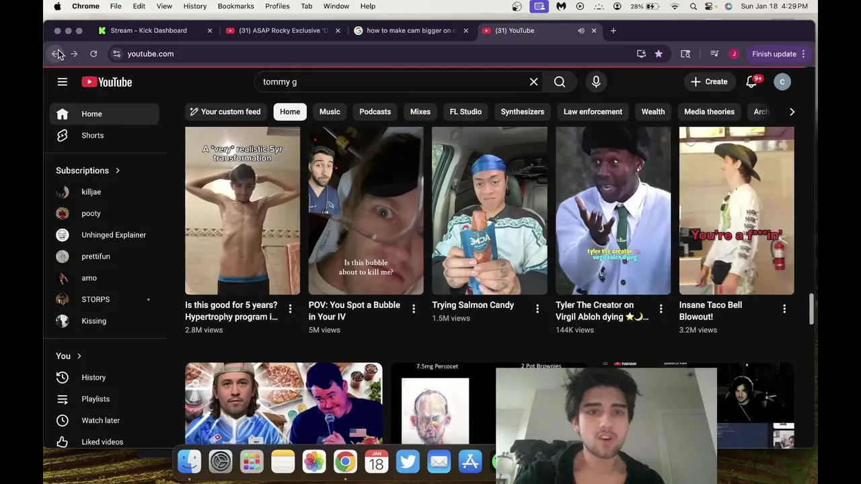
Task: Open more options for POV Bubble video
Action: (x=414, y=309)
